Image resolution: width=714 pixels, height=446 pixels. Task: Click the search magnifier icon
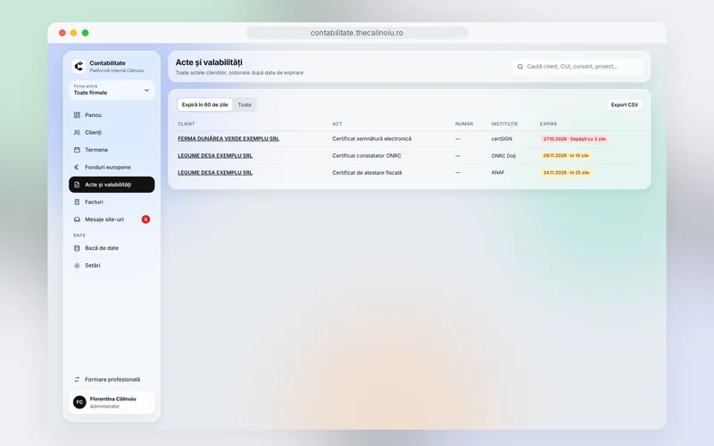click(520, 66)
